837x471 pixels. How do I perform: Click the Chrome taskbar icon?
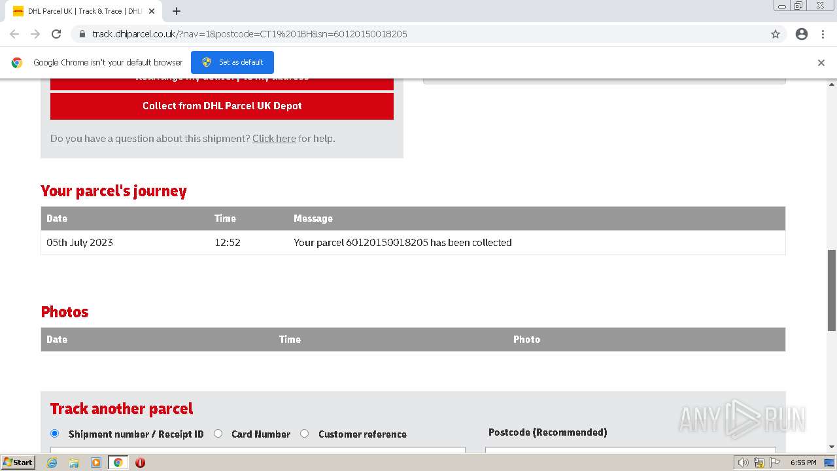click(x=118, y=462)
